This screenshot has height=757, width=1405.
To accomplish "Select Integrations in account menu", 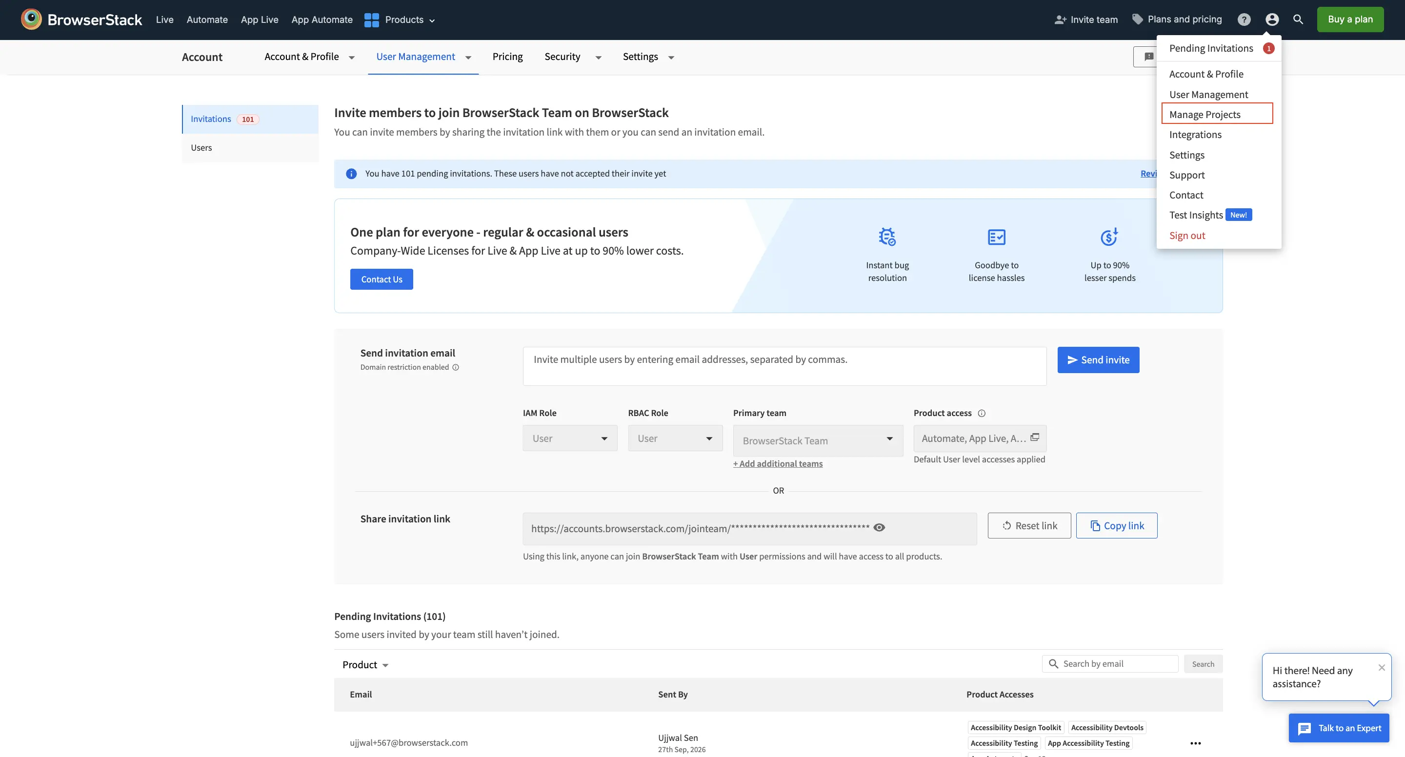I will (x=1195, y=134).
